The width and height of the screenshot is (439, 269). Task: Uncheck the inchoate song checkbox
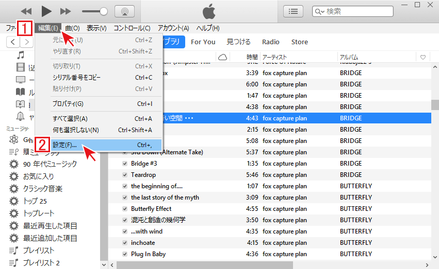point(125,243)
